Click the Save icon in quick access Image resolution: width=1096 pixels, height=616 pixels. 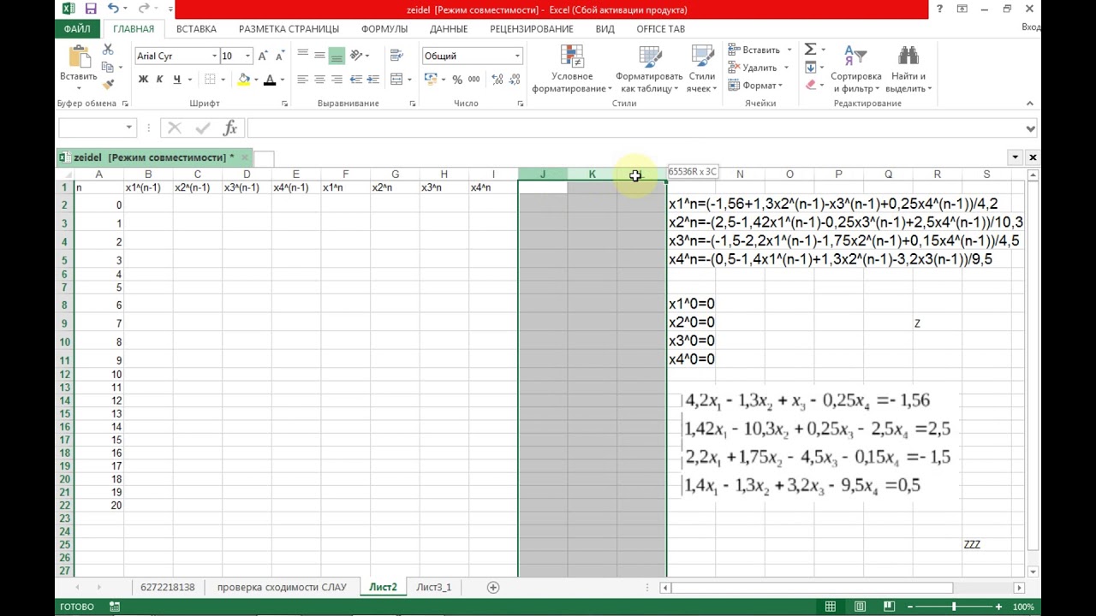[x=92, y=9]
